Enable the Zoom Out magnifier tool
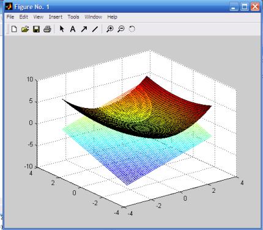263x230 pixels. (x=121, y=29)
